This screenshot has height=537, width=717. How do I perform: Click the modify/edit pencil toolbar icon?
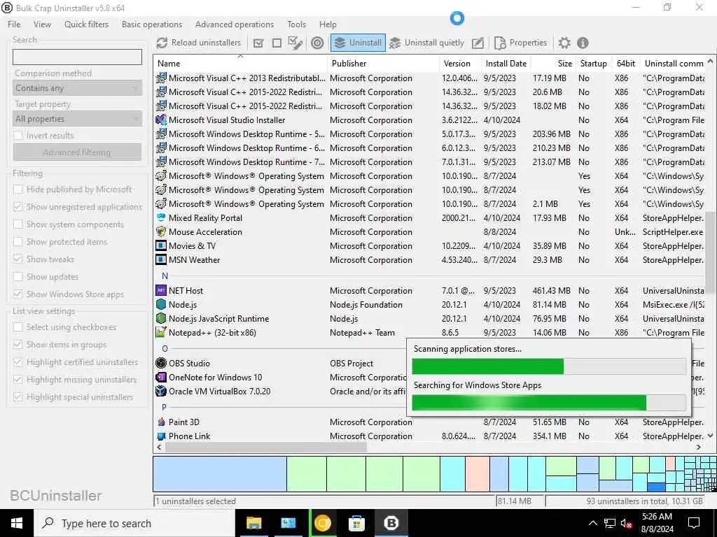pos(478,43)
